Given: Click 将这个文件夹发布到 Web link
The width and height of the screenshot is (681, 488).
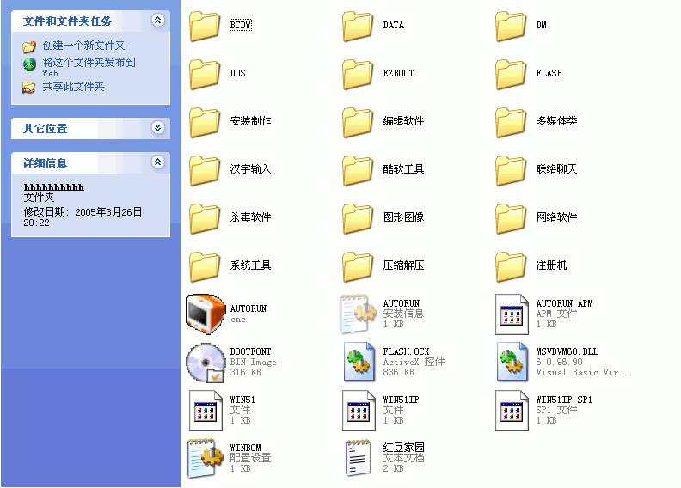Looking at the screenshot, I should tap(89, 67).
